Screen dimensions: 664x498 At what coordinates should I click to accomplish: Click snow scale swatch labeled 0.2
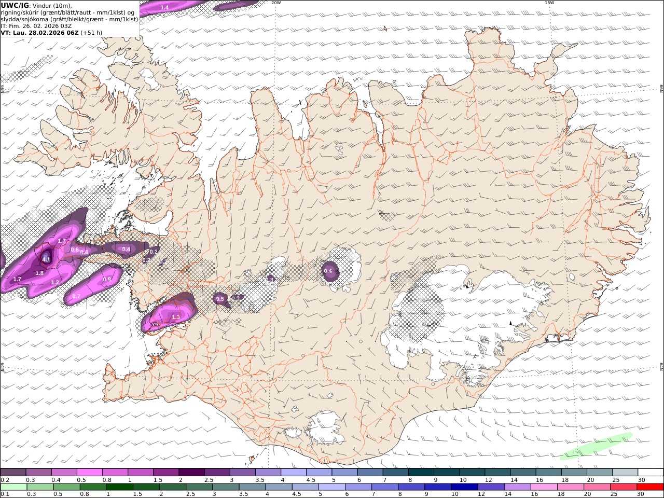(x=13, y=473)
